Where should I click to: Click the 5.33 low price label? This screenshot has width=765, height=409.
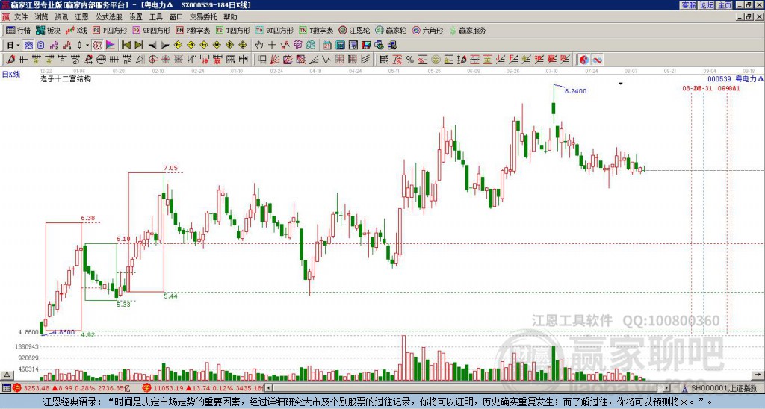(x=123, y=305)
